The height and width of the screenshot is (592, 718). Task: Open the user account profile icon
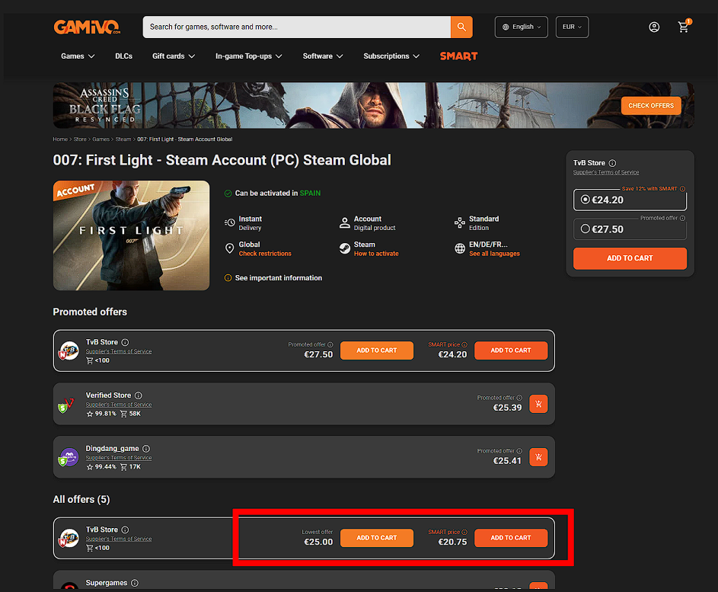coord(654,27)
